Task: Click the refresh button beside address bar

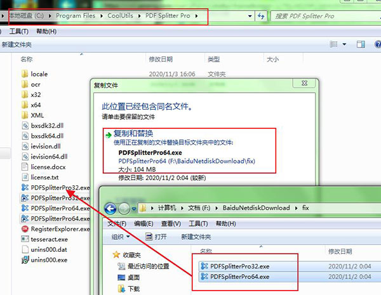Action: [x=261, y=16]
